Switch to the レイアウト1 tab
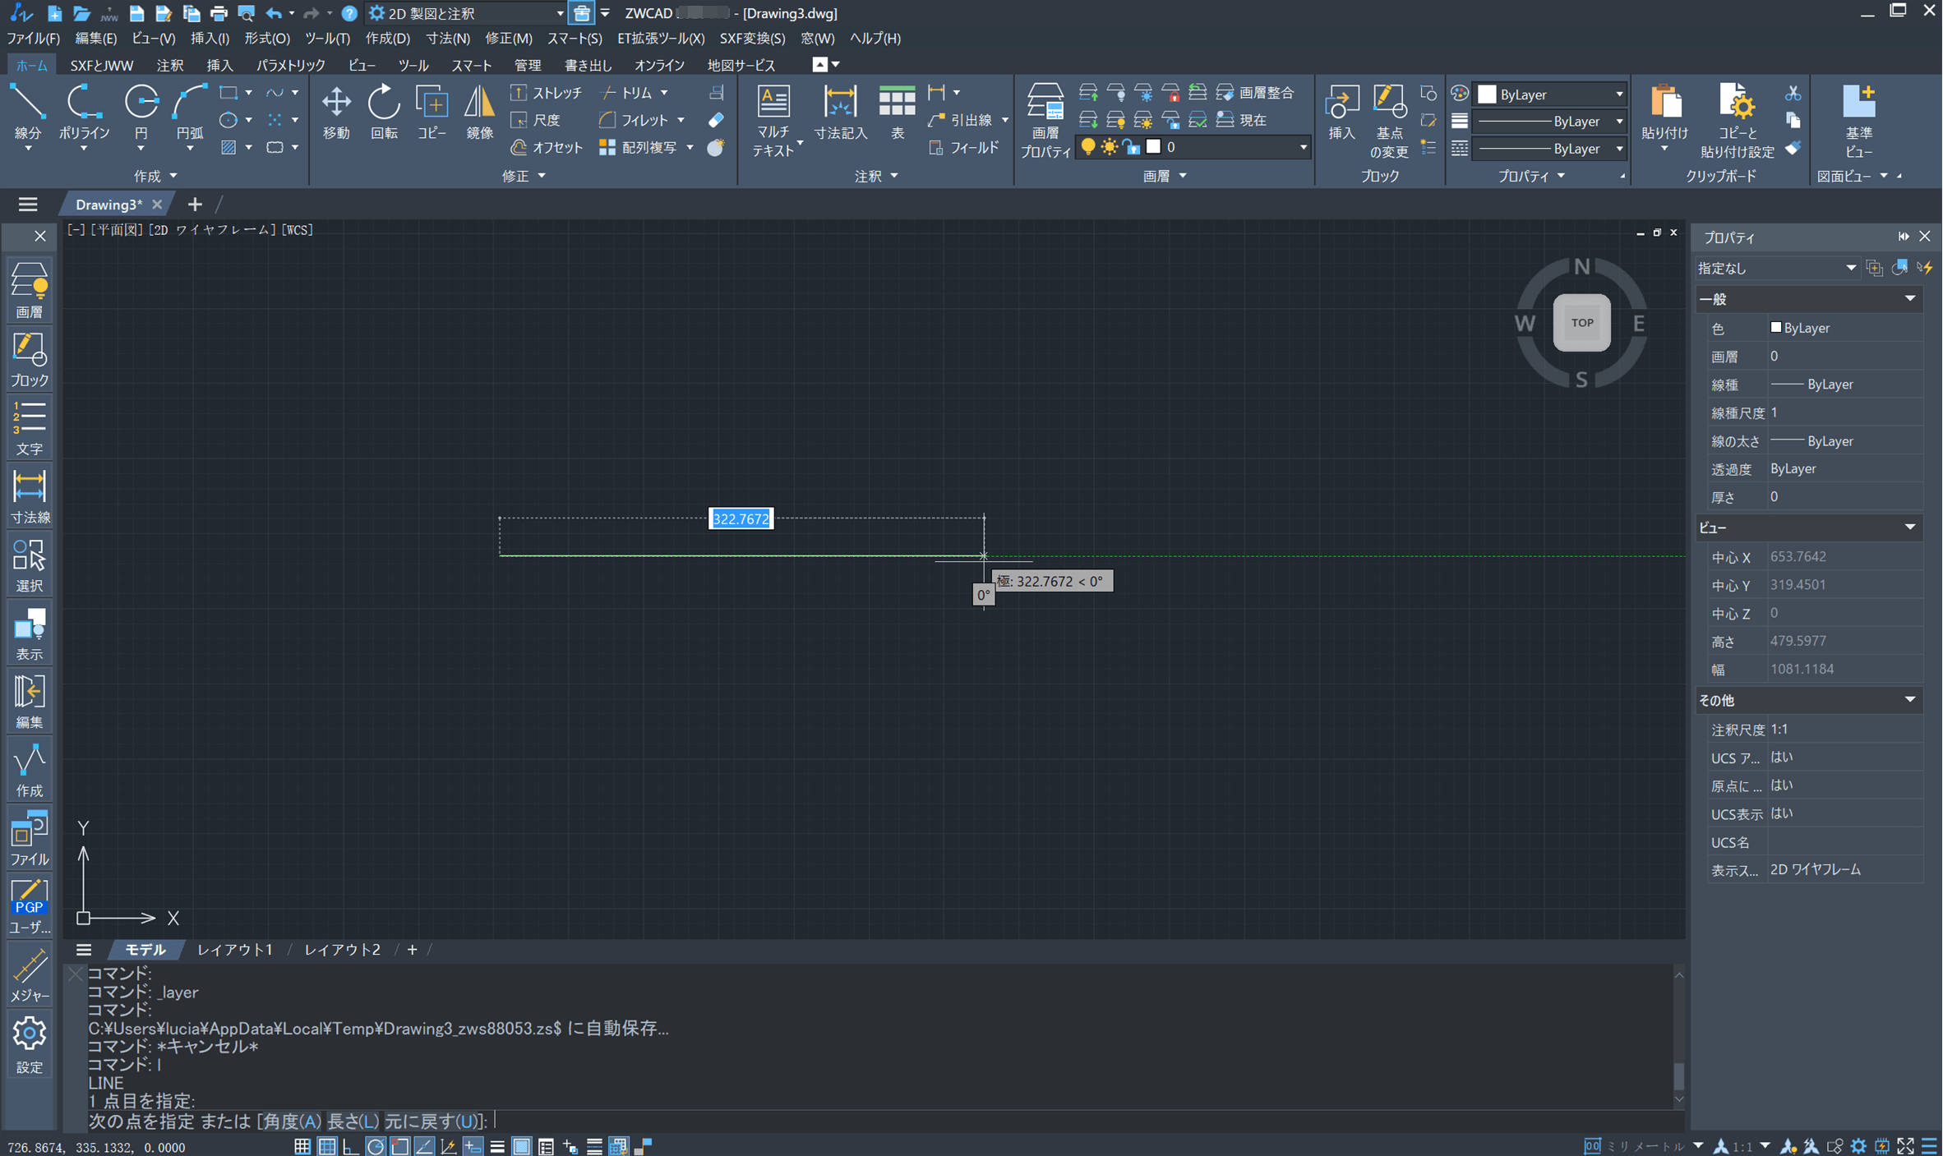Viewport: 1943px width, 1156px height. point(234,950)
